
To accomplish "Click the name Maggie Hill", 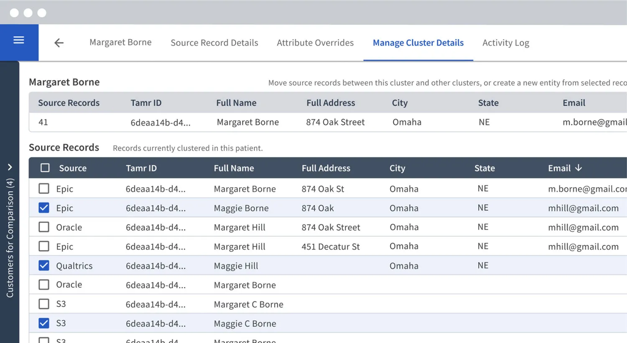I will (236, 266).
